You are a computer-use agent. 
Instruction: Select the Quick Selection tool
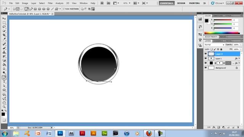(4, 31)
